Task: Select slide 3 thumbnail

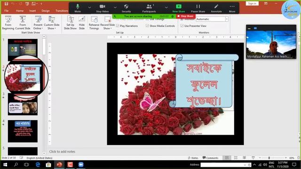Action: coord(23,104)
